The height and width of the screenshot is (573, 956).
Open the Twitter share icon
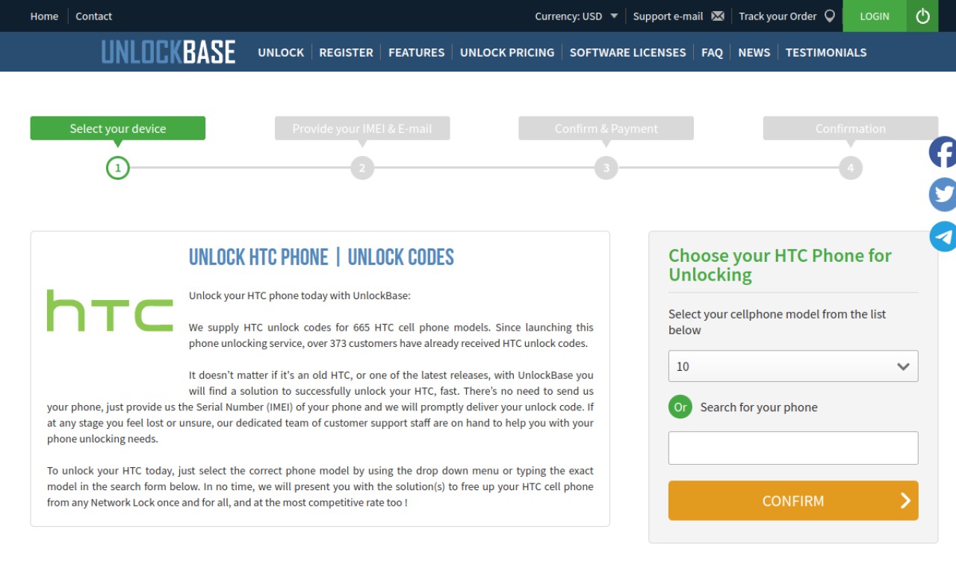click(943, 195)
